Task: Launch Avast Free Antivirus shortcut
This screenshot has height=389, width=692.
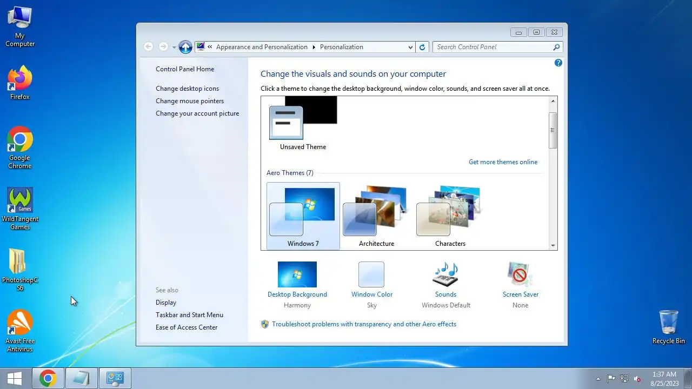Action: [20, 331]
